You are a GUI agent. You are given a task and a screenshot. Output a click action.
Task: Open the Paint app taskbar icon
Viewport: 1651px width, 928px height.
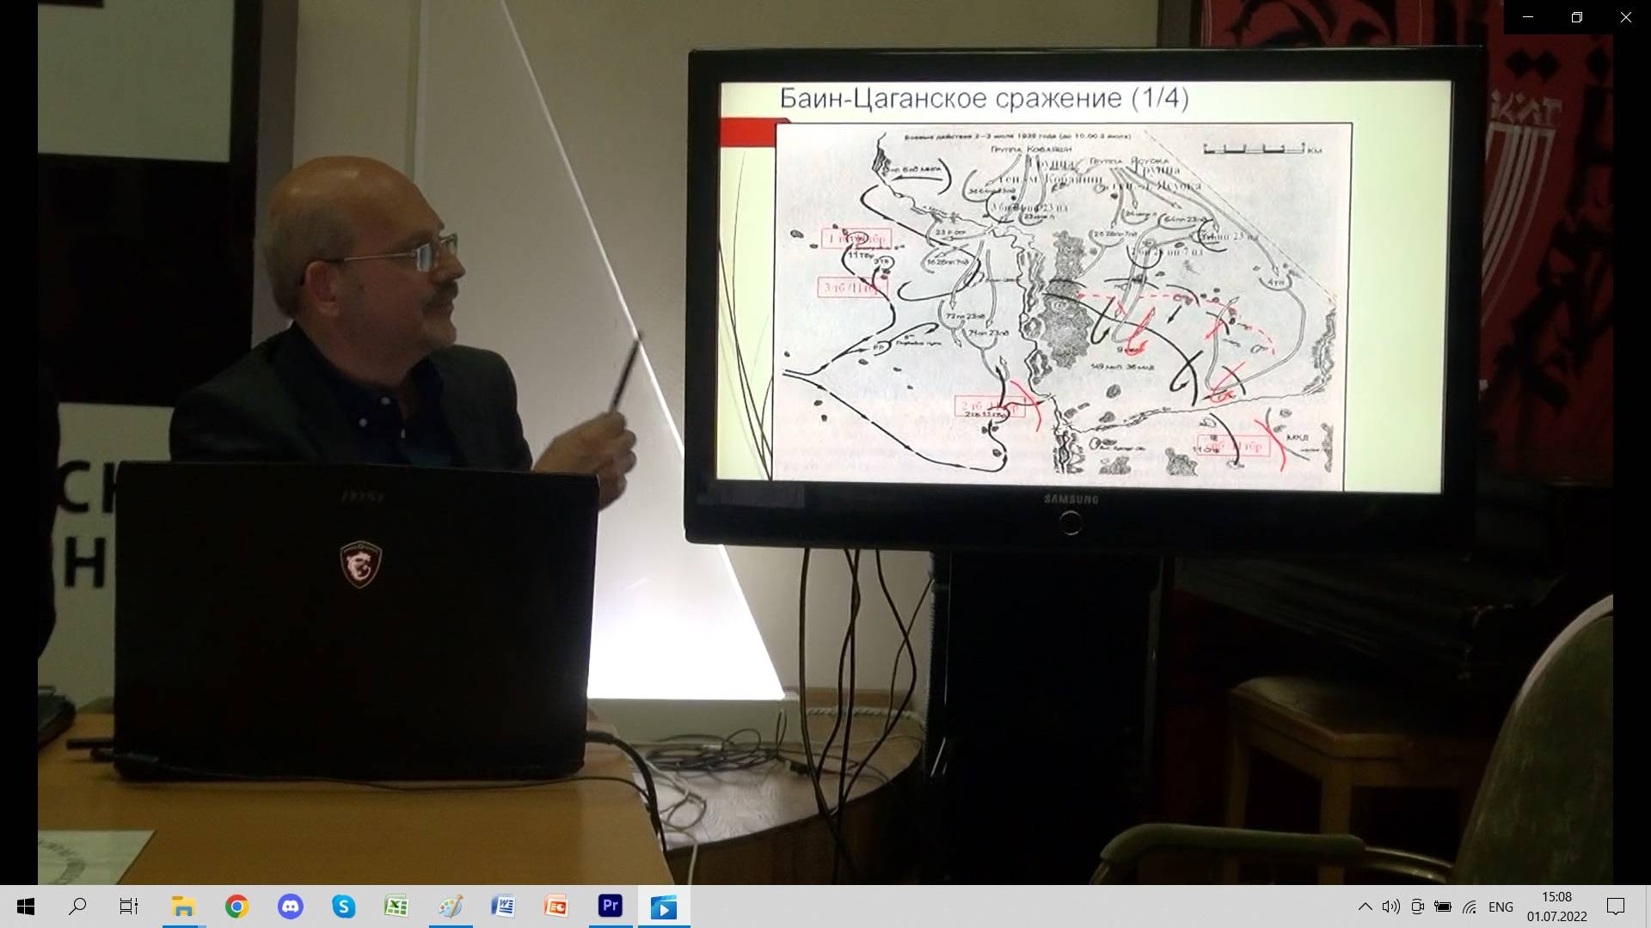[450, 907]
